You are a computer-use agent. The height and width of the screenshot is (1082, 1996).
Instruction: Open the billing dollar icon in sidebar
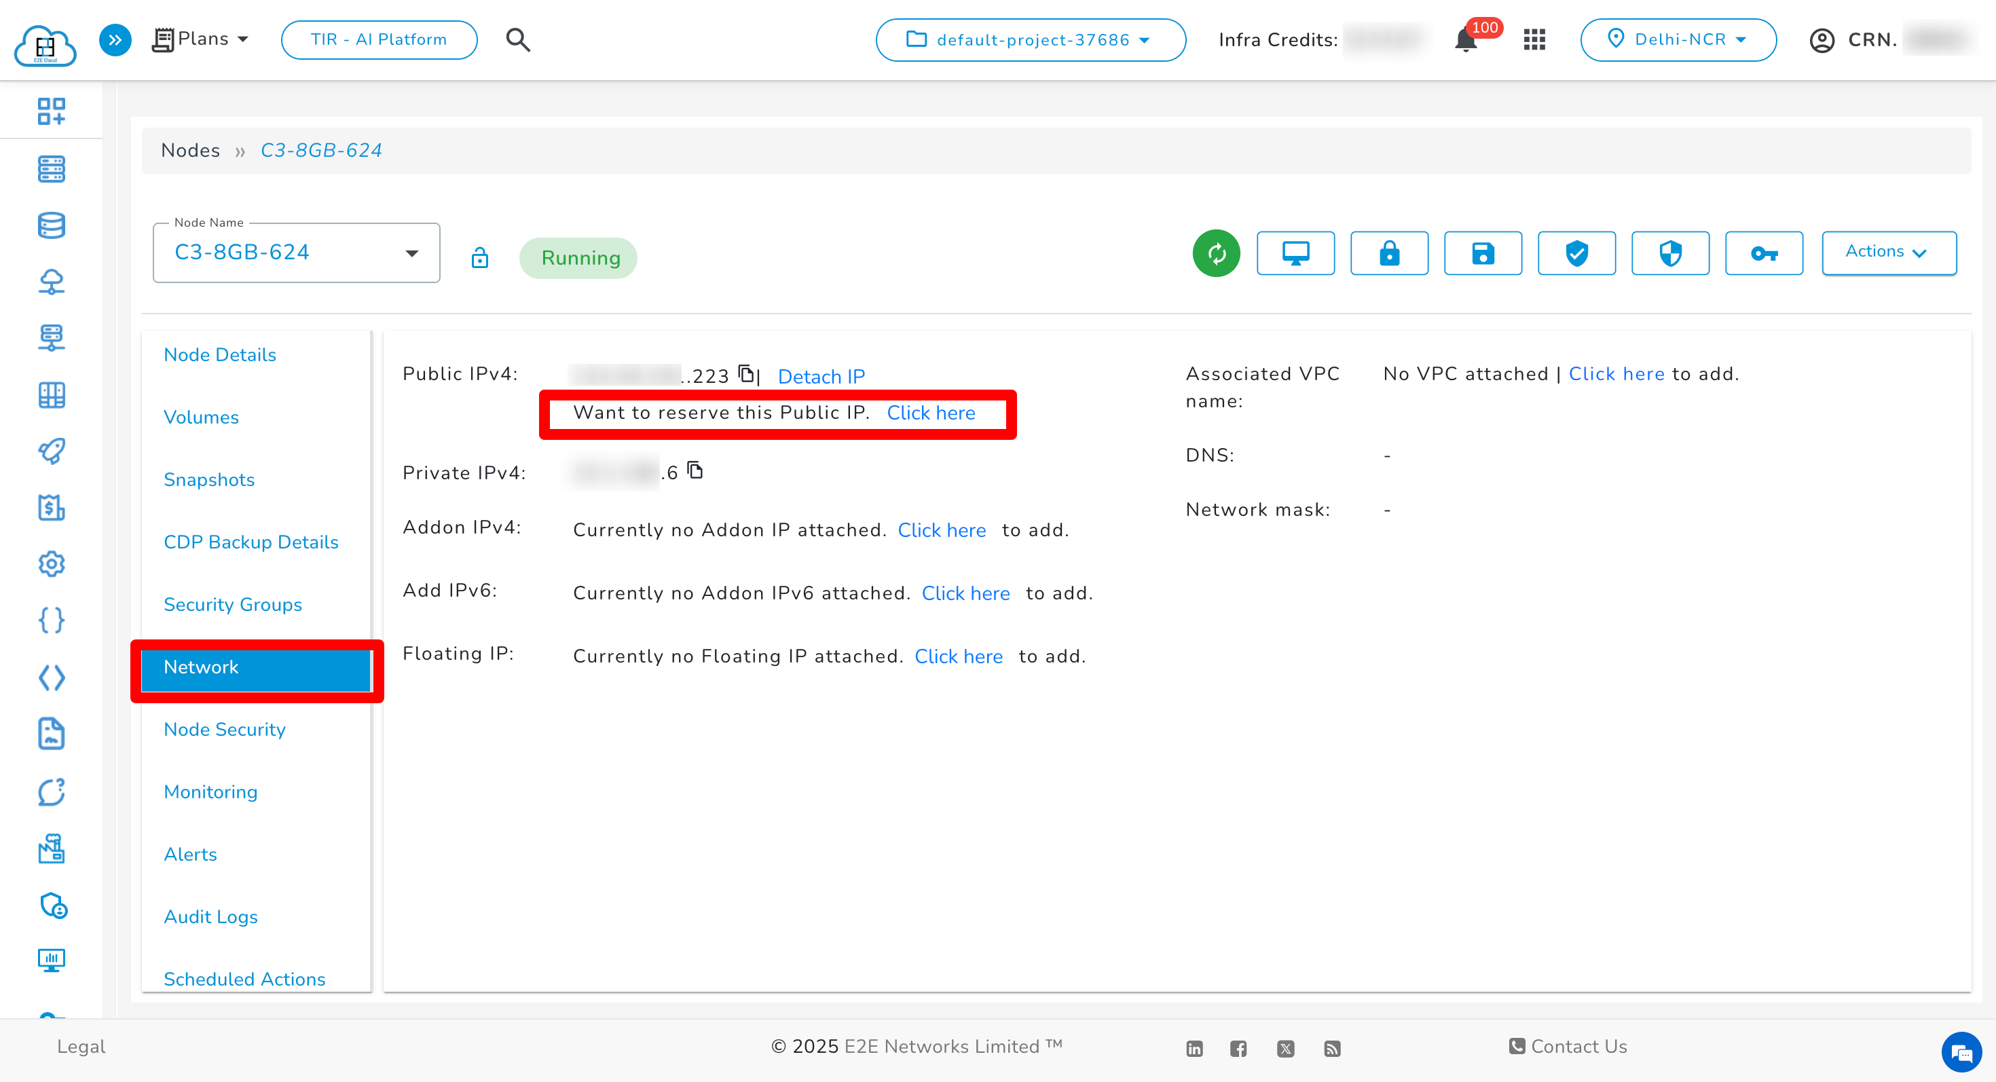pyautogui.click(x=51, y=507)
